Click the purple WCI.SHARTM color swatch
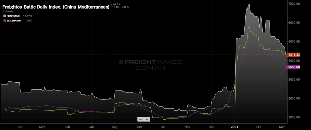This screenshot has height=130, width=311. pyautogui.click(x=4, y=20)
